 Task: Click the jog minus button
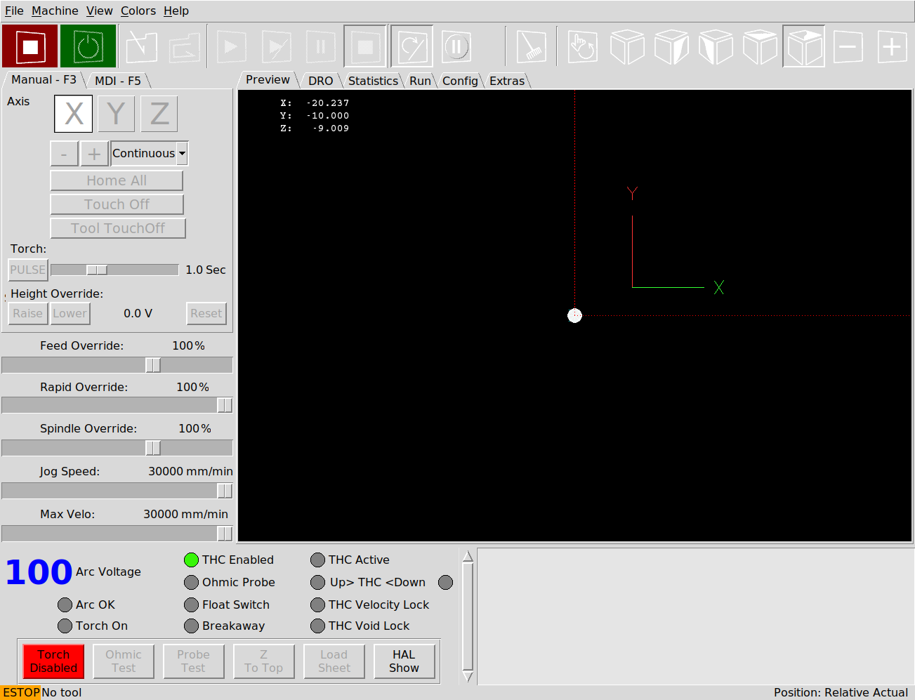coord(64,153)
